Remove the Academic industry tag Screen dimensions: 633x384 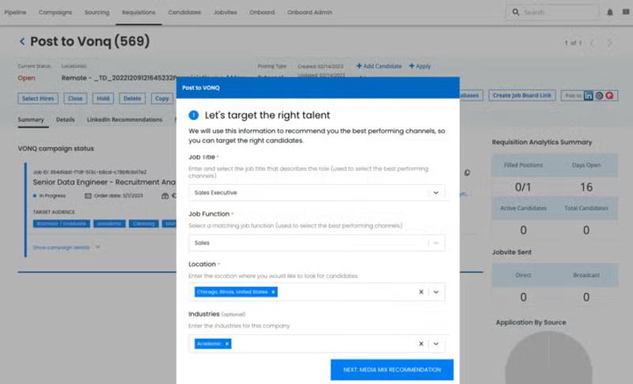click(227, 344)
